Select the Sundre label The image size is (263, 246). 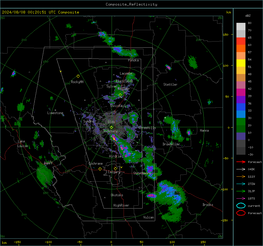(89, 121)
